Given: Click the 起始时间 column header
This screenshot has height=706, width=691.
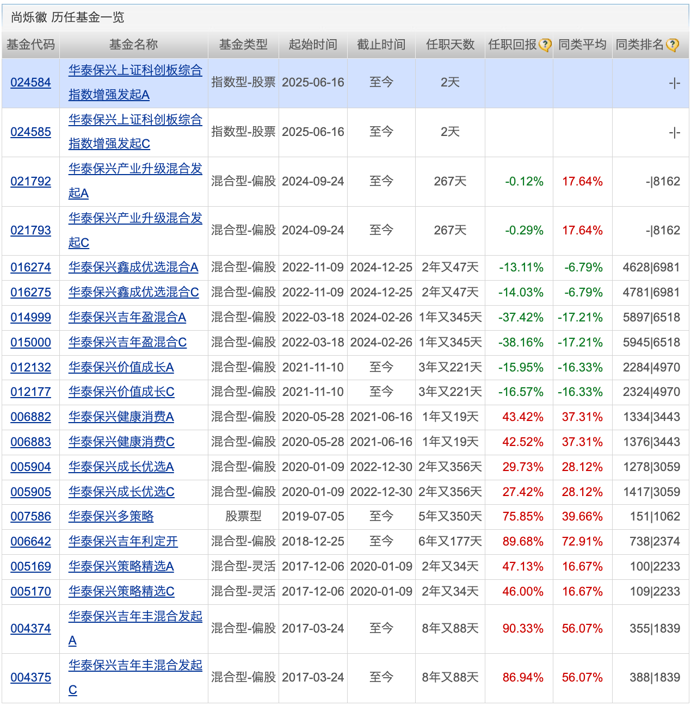Looking at the screenshot, I should pos(313,45).
